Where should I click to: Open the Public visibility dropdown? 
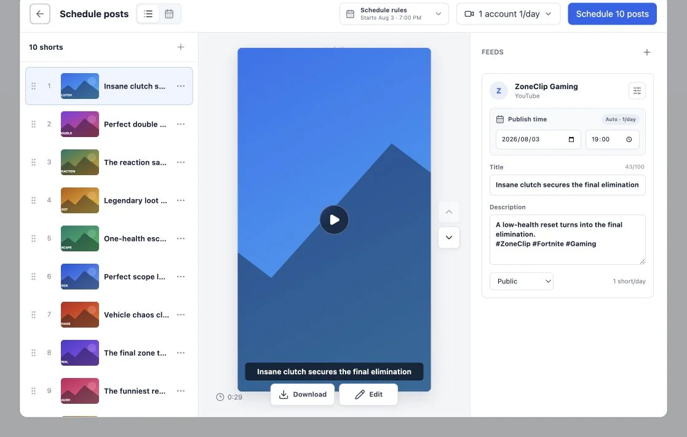click(x=522, y=281)
